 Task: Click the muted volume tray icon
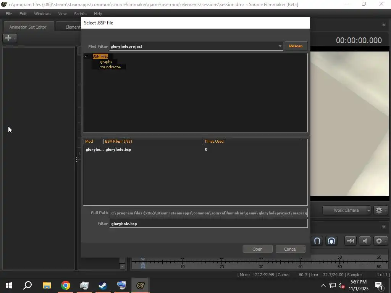pyautogui.click(x=342, y=285)
